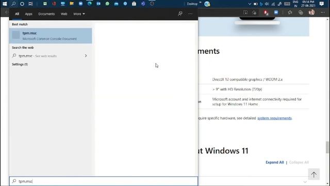Open the Windows Start menu
This screenshot has height=186, width=330.
point(5,4)
